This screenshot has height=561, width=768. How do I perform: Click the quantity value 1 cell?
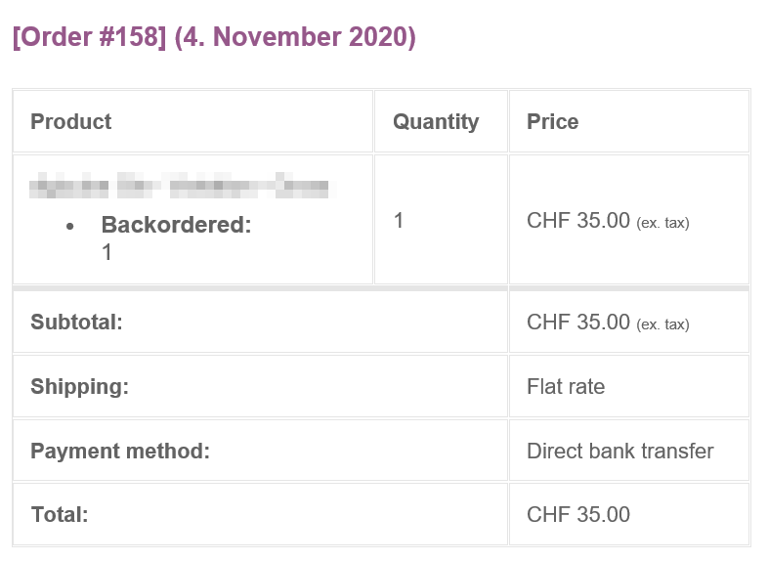pyautogui.click(x=399, y=221)
